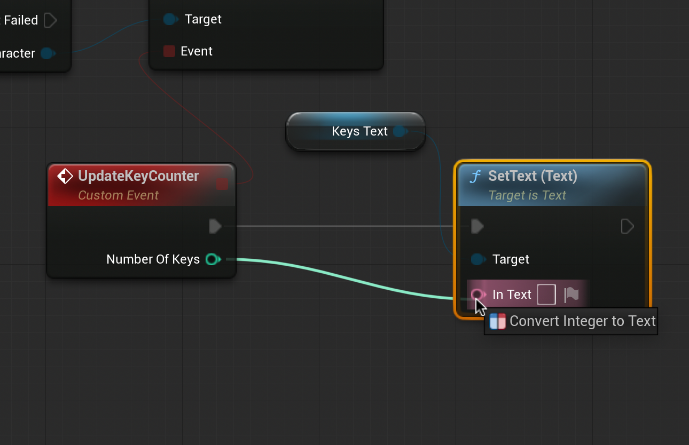The image size is (689, 445).
Task: Click the custom event diamond icon on UpdateKeyCounter
Action: click(x=65, y=176)
